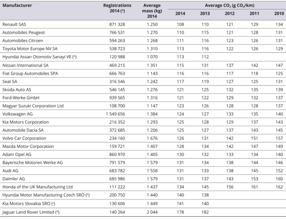Viewport: 286px width, 219px height.
Task: Select the Registrations 2014 column header
Action: coord(117,8)
